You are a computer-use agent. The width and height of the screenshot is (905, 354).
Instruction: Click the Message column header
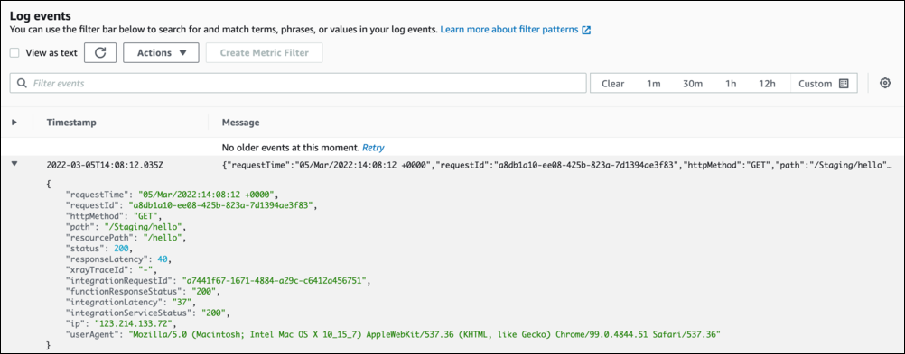coord(240,122)
